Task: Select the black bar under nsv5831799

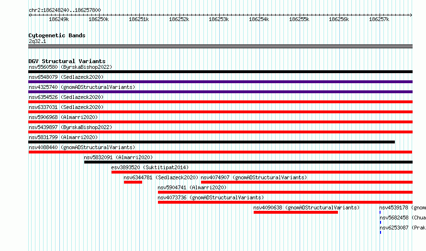Action: click(212, 142)
